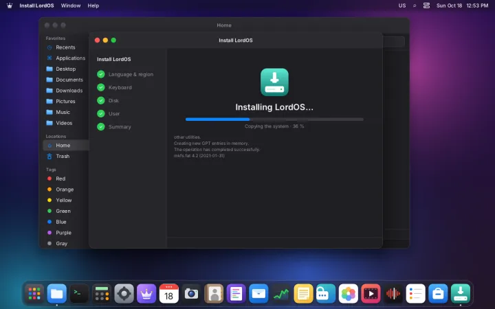
Task: Open the Terminal icon in the dock
Action: 79,294
